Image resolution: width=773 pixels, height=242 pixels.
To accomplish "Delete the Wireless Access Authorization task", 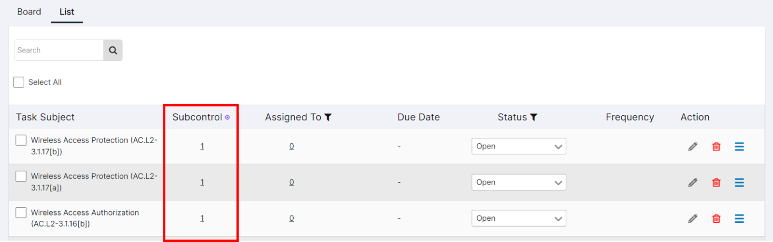I will tap(716, 218).
